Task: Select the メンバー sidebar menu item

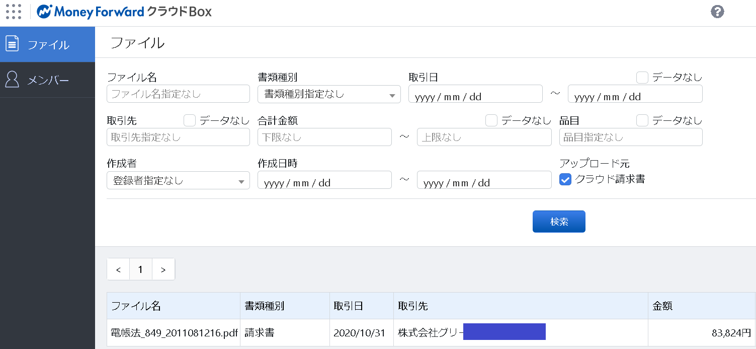Action: [x=48, y=80]
